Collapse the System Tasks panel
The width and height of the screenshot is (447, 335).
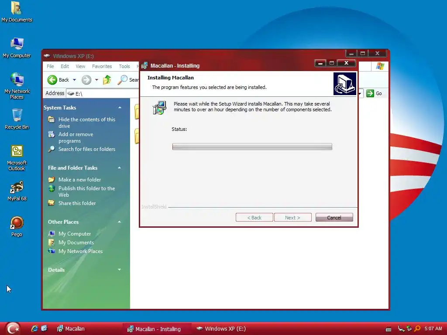(x=120, y=108)
